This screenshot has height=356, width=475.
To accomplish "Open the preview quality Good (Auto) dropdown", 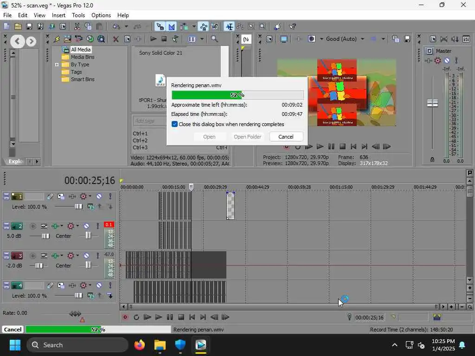I will point(362,39).
